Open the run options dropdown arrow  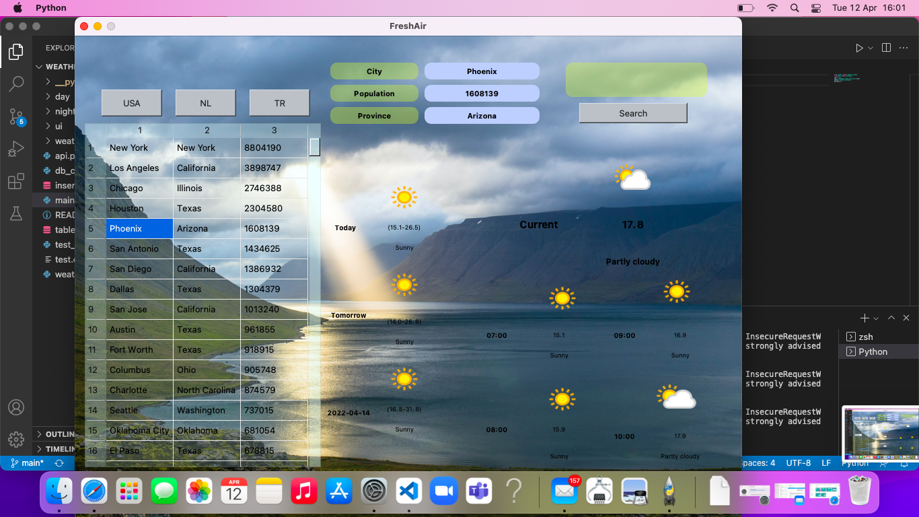pos(871,48)
